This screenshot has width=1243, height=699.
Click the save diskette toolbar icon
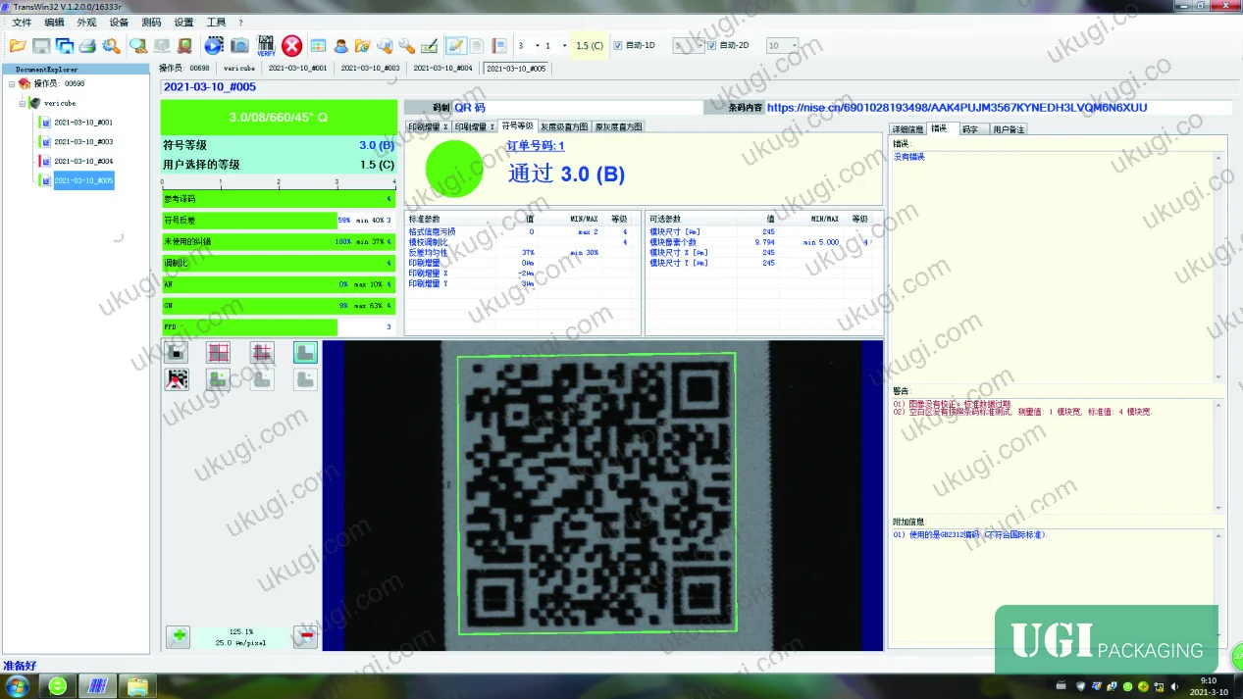point(41,45)
